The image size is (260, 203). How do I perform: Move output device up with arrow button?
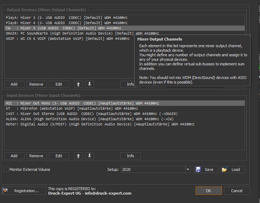[x=79, y=84]
